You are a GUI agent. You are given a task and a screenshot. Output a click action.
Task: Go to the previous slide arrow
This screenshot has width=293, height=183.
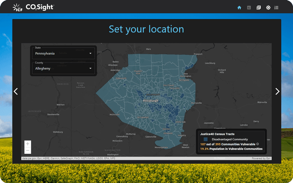tap(15, 91)
